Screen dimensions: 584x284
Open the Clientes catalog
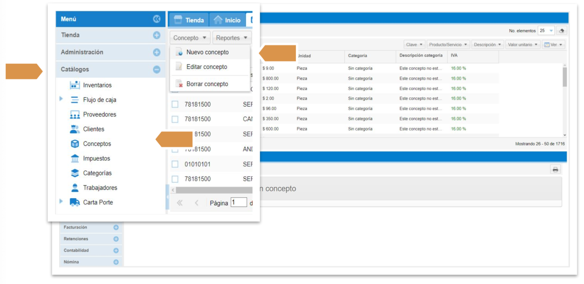(93, 129)
